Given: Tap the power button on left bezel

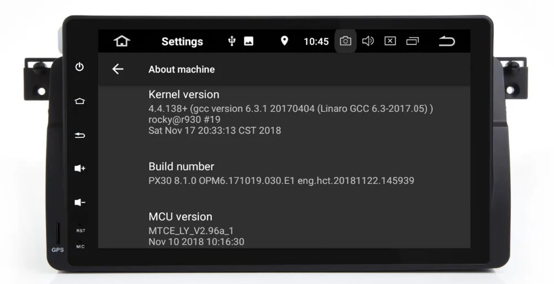Looking at the screenshot, I should click(x=80, y=67).
